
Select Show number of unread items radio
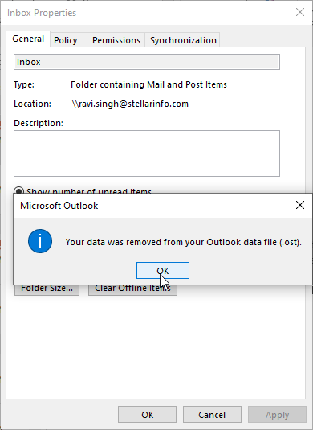[x=19, y=190]
